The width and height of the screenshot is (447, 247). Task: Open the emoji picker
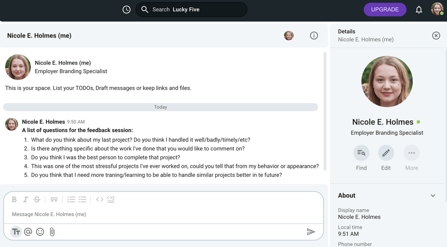click(40, 231)
